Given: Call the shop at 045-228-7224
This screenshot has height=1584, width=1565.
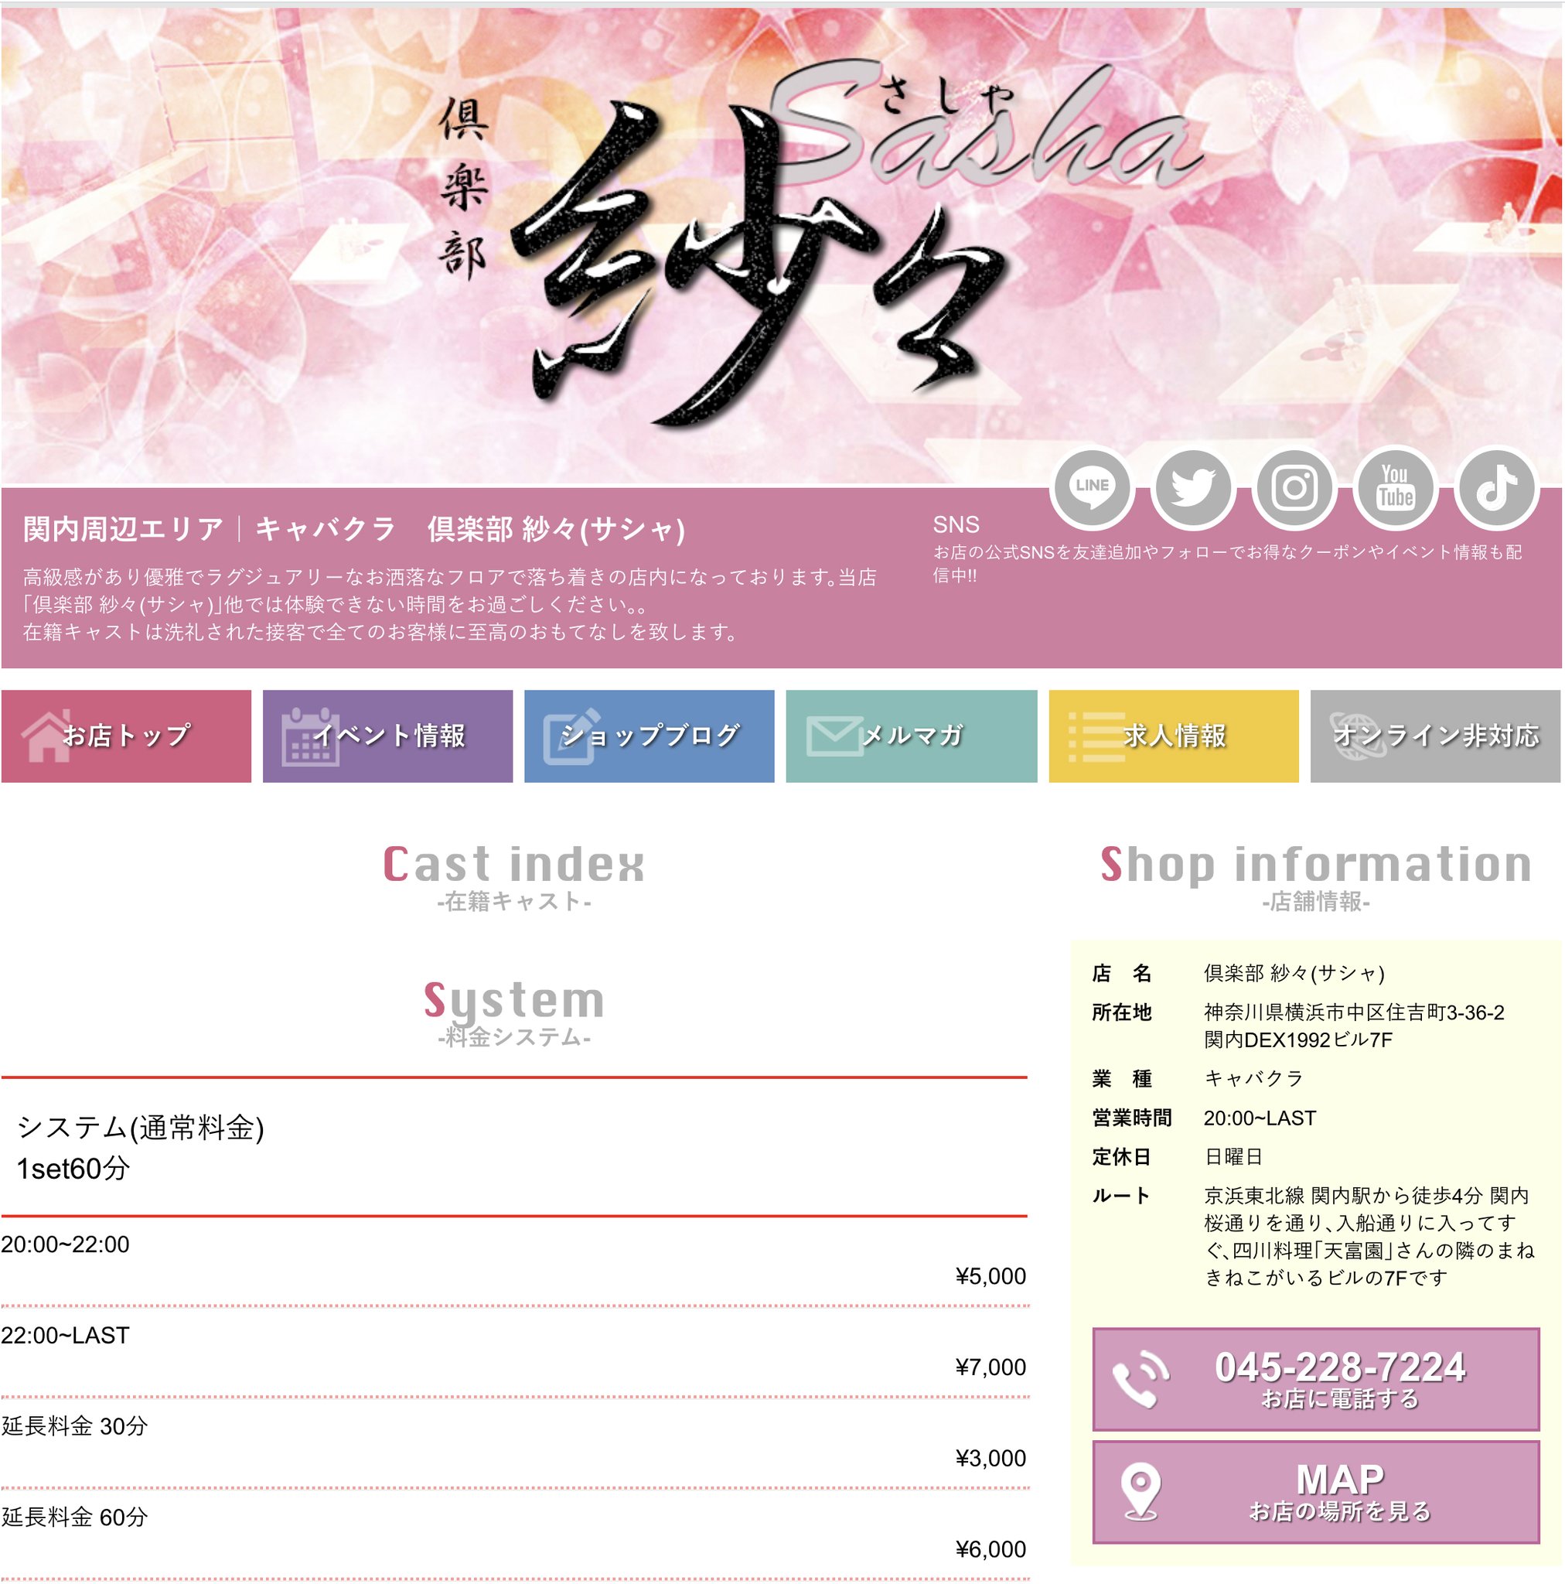Looking at the screenshot, I should pos(1315,1378).
